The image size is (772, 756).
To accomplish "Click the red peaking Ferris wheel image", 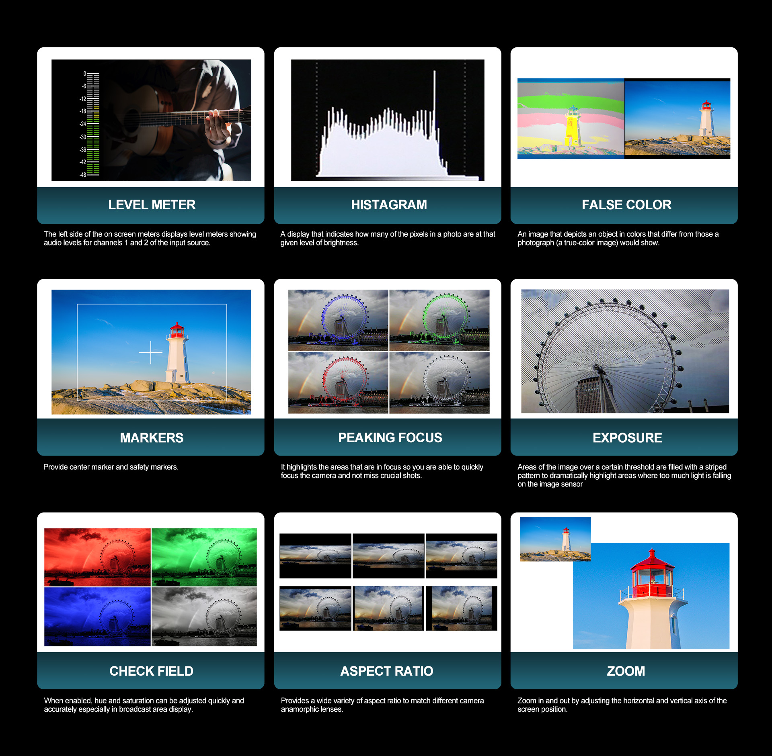I will (x=338, y=382).
